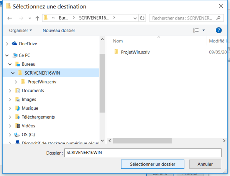
Task: Select Ce PC in the tree
Action: point(25,55)
